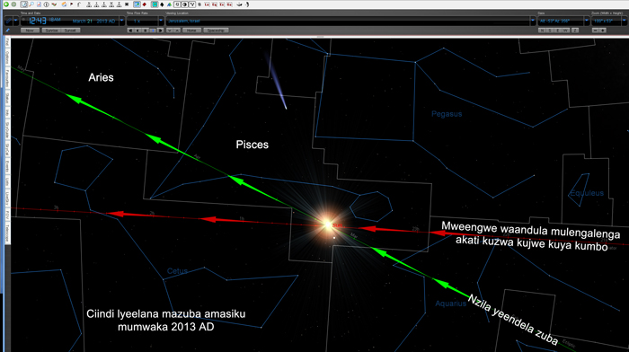Gaze toward West with W button

pos(565,31)
